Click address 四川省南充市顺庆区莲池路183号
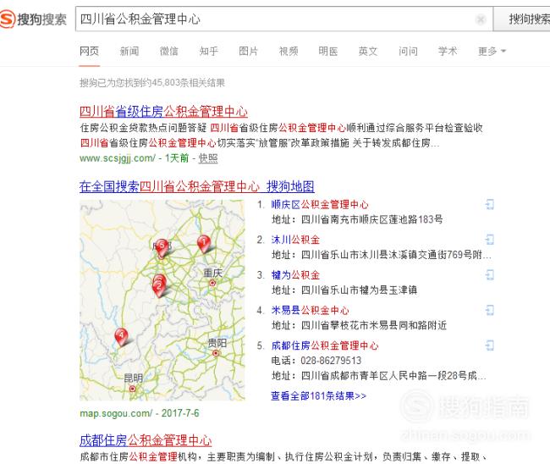The height and width of the screenshot is (464, 550). (x=371, y=219)
